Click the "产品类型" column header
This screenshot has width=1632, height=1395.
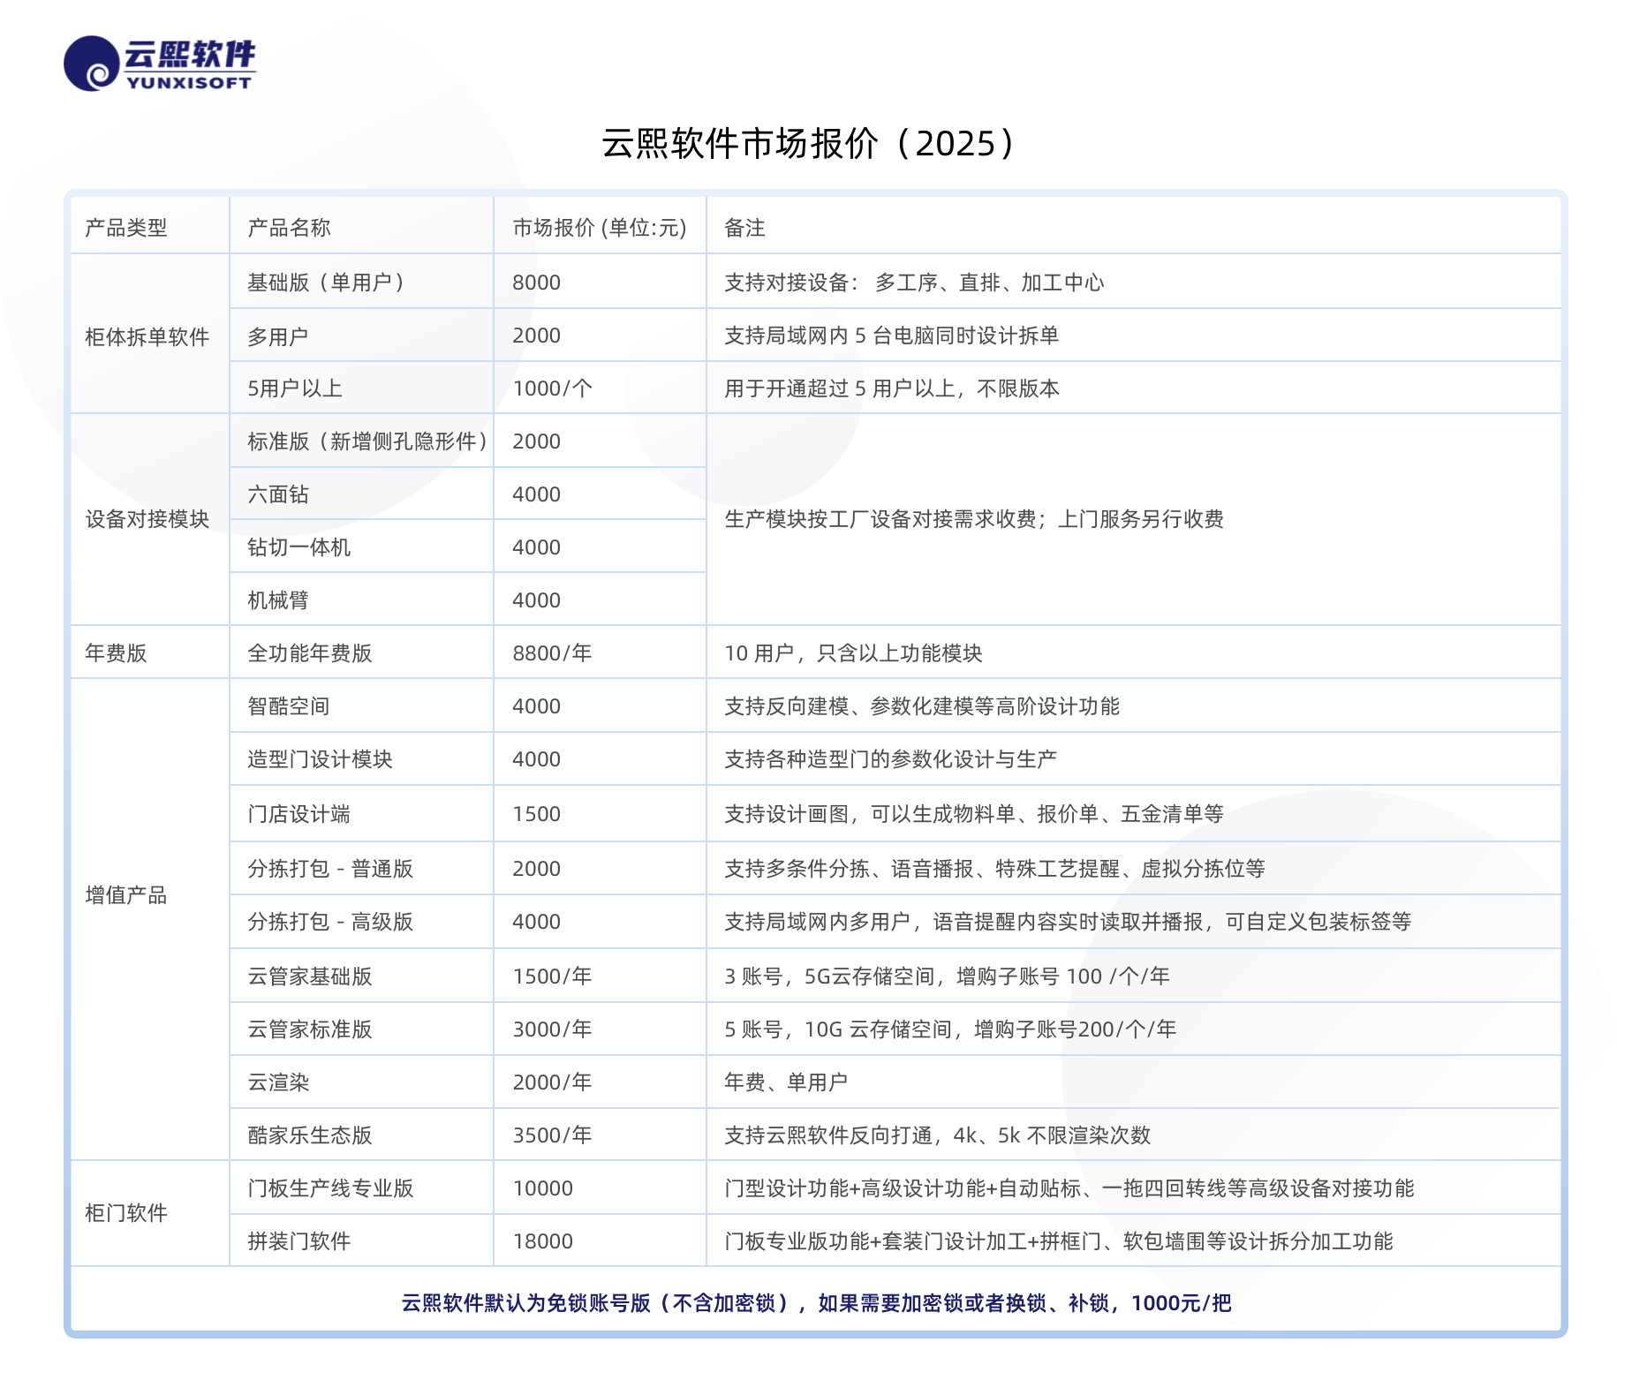pos(126,228)
